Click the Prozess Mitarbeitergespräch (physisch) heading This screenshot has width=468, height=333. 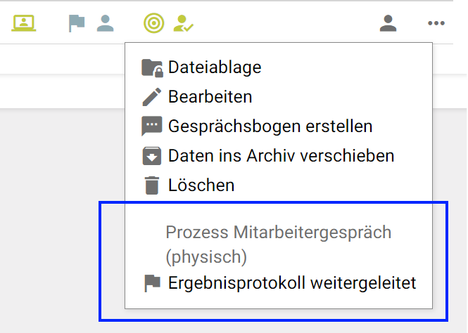[278, 244]
